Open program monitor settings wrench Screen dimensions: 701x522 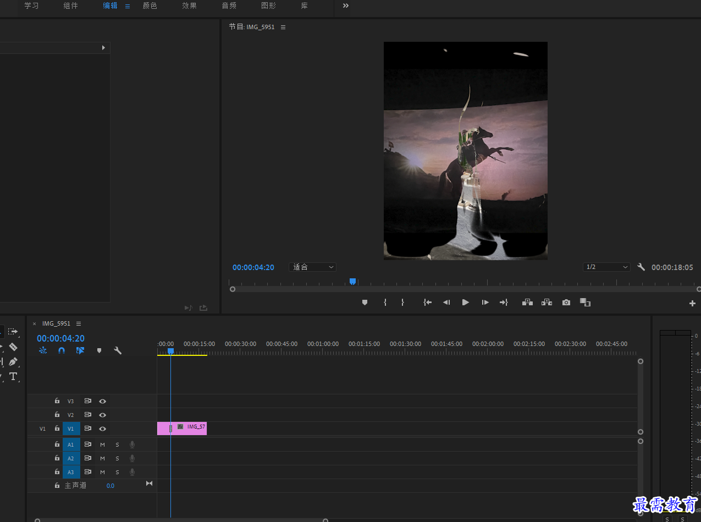[x=641, y=267]
